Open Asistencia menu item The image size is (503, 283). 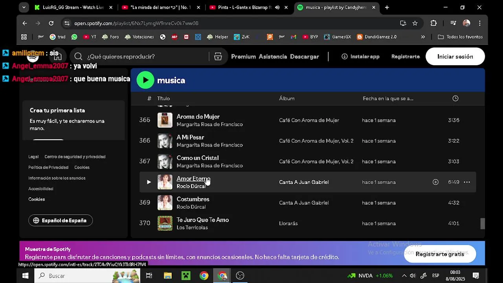273,57
